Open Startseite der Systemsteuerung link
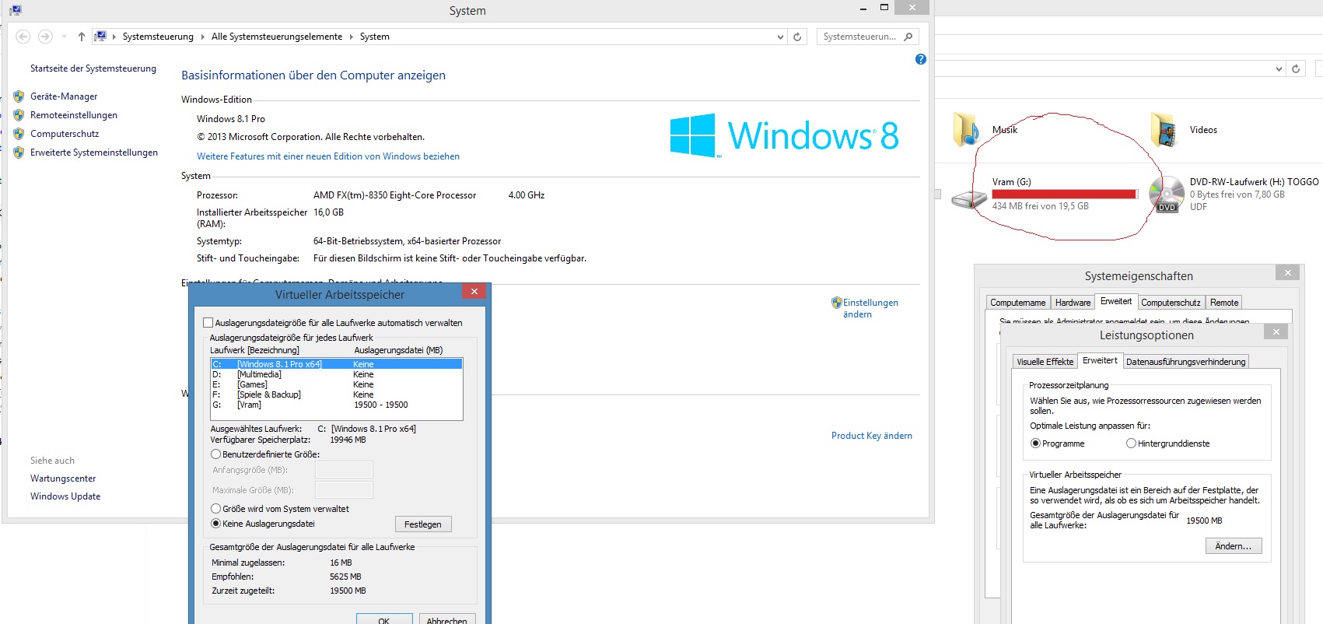This screenshot has width=1323, height=624. click(93, 68)
